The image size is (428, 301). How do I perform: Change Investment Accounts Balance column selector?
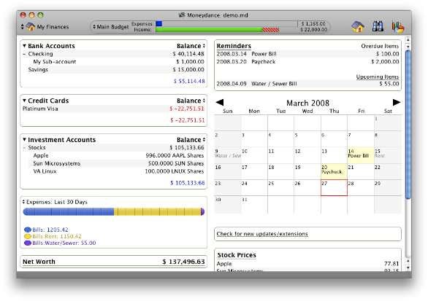(x=191, y=140)
